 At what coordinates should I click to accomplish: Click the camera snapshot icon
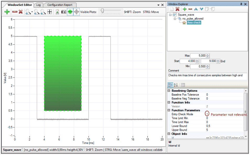pyautogui.click(x=64, y=12)
